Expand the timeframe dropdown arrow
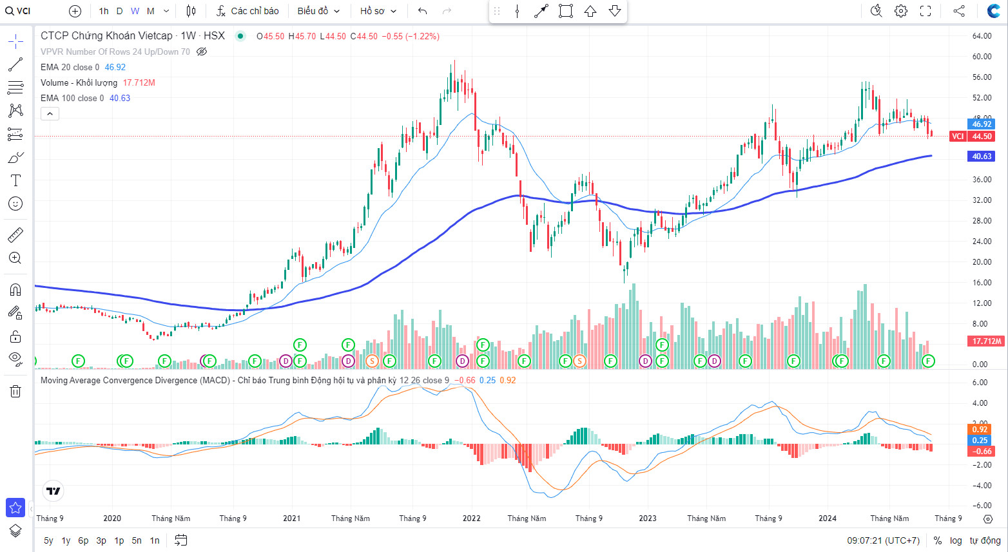The height and width of the screenshot is (552, 1008). point(166,11)
